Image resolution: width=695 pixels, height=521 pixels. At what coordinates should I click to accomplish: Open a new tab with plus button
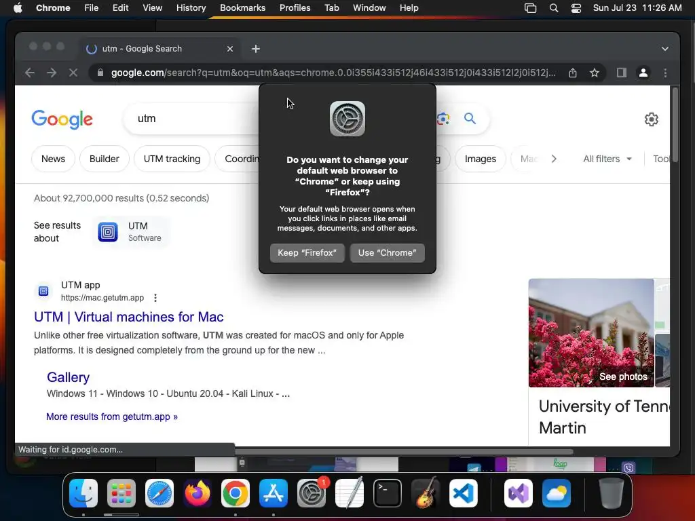256,49
